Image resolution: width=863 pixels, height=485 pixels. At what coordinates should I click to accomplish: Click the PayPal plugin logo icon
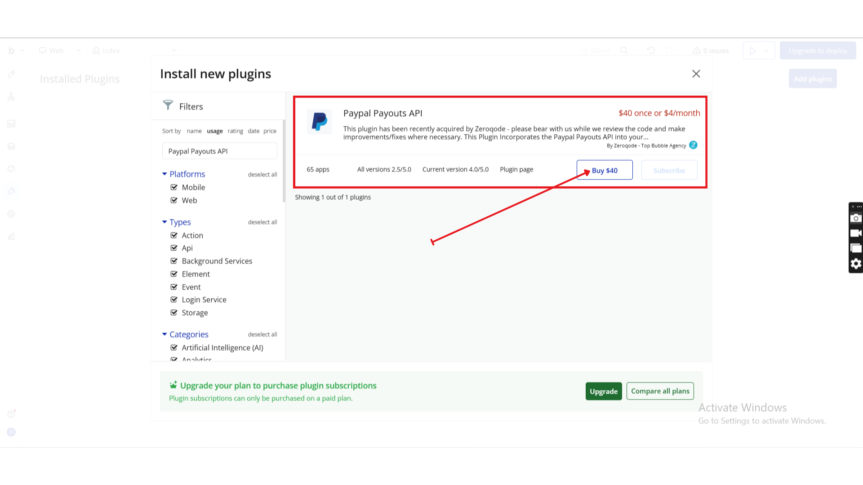319,122
